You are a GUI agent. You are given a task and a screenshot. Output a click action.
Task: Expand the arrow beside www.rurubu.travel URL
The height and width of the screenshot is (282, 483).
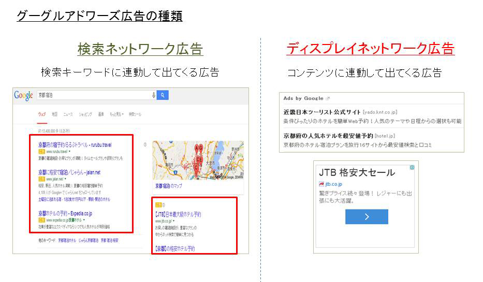70,152
